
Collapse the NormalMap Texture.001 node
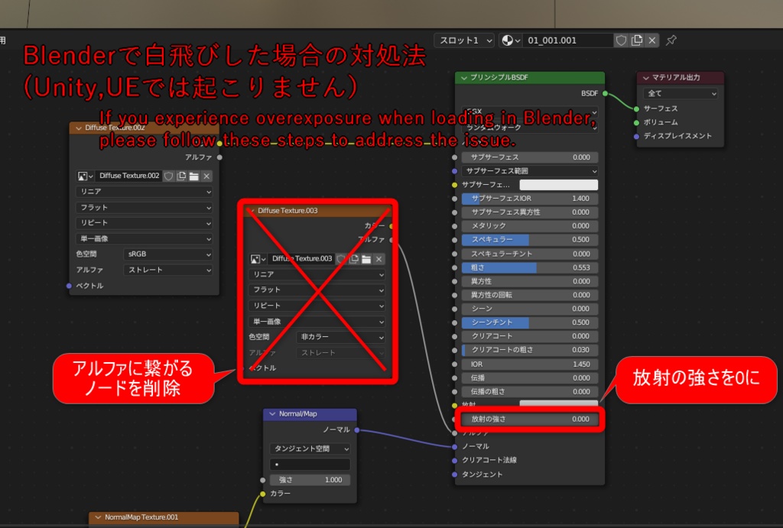98,517
